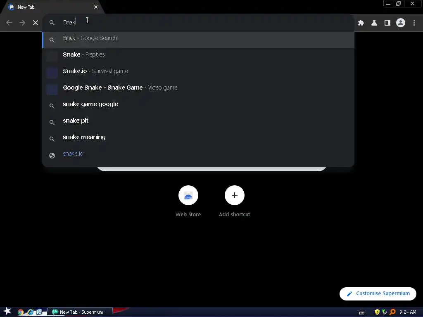Select the Google Snake - Snake Game suggestion
The image size is (423, 317).
point(198,89)
